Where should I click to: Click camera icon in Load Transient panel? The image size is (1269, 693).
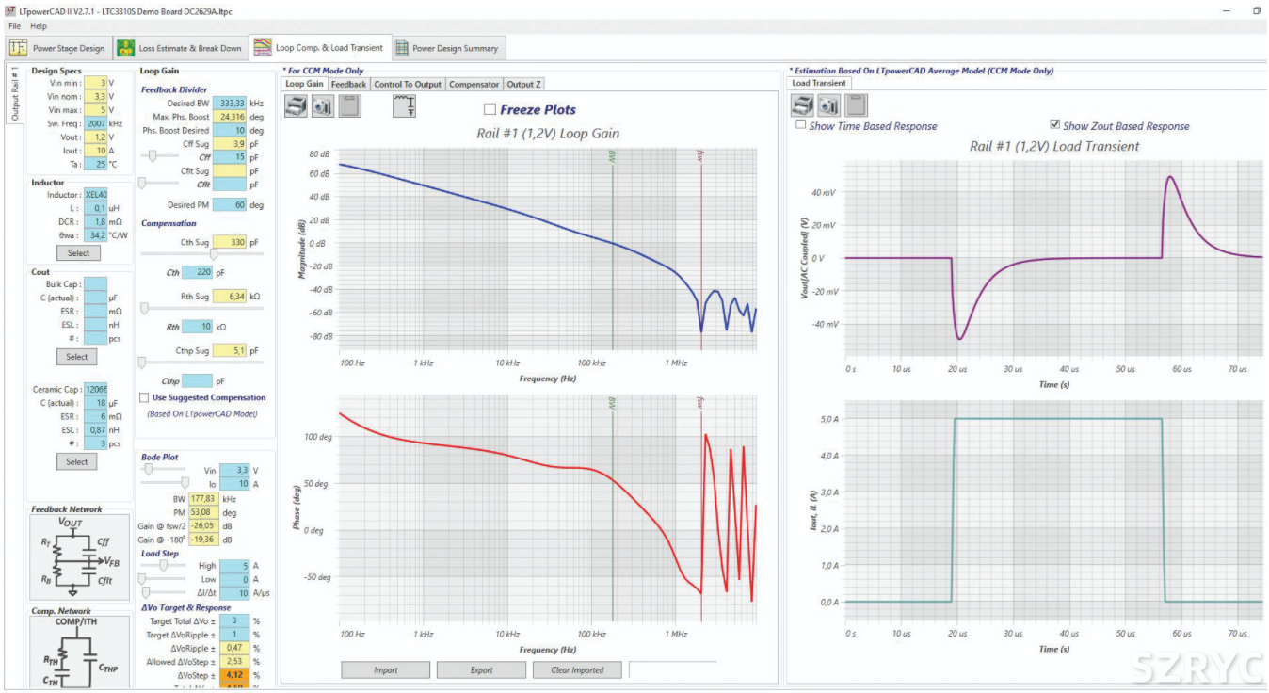pyautogui.click(x=829, y=105)
